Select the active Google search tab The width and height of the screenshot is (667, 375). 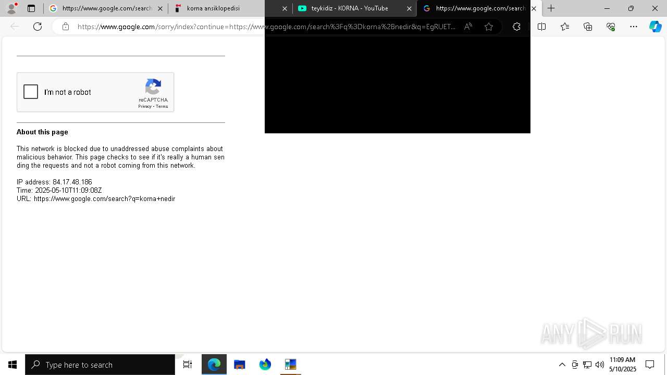tap(479, 8)
